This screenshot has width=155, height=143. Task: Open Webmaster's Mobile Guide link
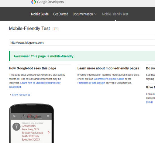tap(109, 79)
